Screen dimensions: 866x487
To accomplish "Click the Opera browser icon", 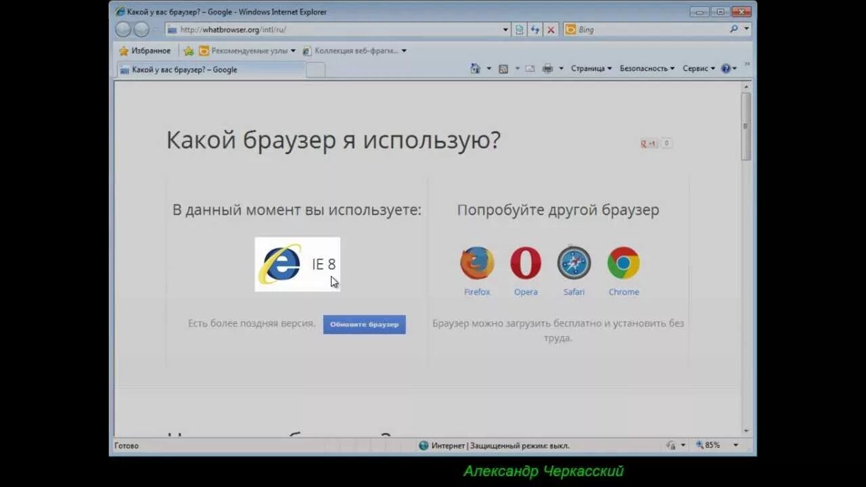I will coord(526,263).
